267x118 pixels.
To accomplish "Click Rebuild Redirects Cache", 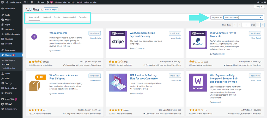I will 87,2.
